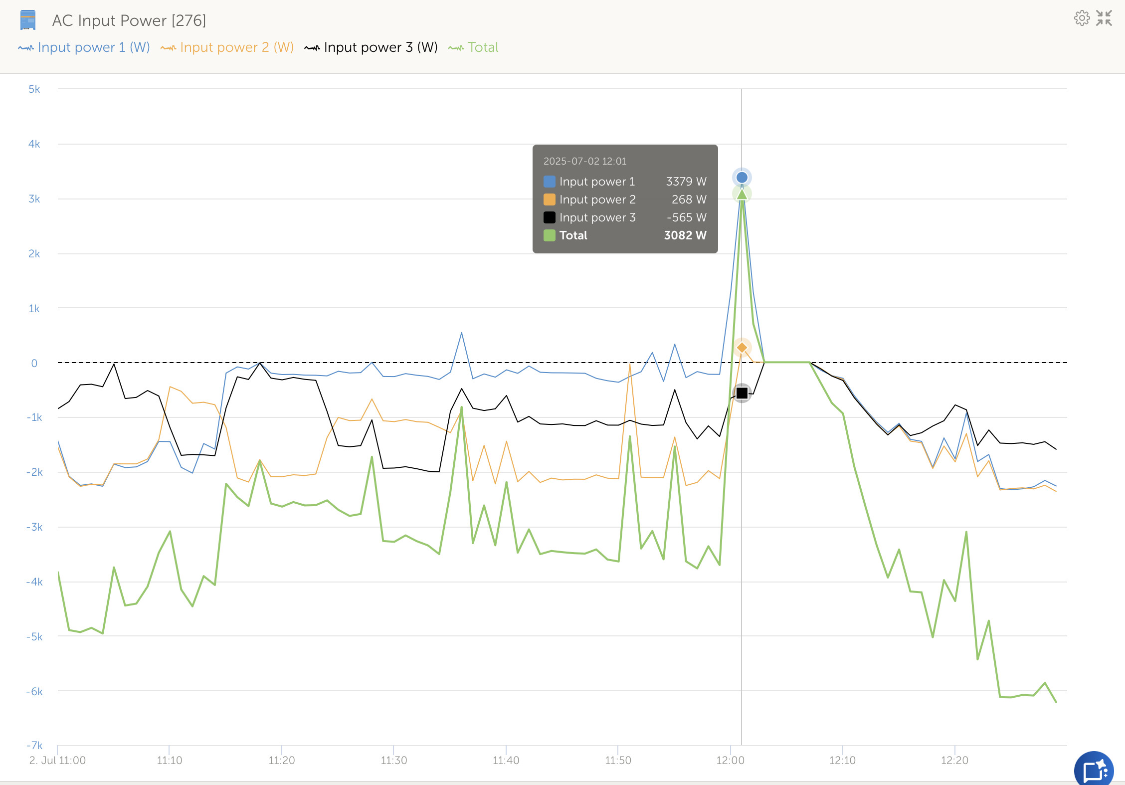Click the green triangle Total marker
1125x785 pixels.
(x=742, y=195)
